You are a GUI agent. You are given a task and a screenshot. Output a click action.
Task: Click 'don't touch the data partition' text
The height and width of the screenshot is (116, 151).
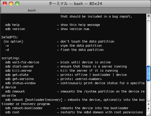[87, 41]
